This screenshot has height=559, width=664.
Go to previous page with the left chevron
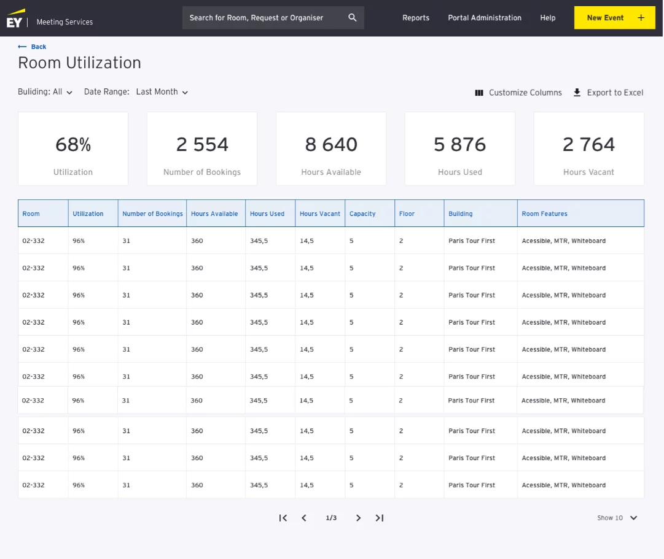(304, 518)
